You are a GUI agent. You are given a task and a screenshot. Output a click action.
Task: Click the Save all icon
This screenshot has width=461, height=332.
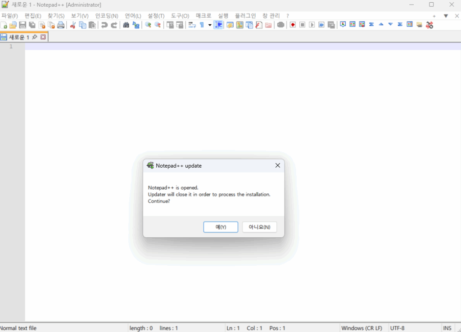coord(32,25)
